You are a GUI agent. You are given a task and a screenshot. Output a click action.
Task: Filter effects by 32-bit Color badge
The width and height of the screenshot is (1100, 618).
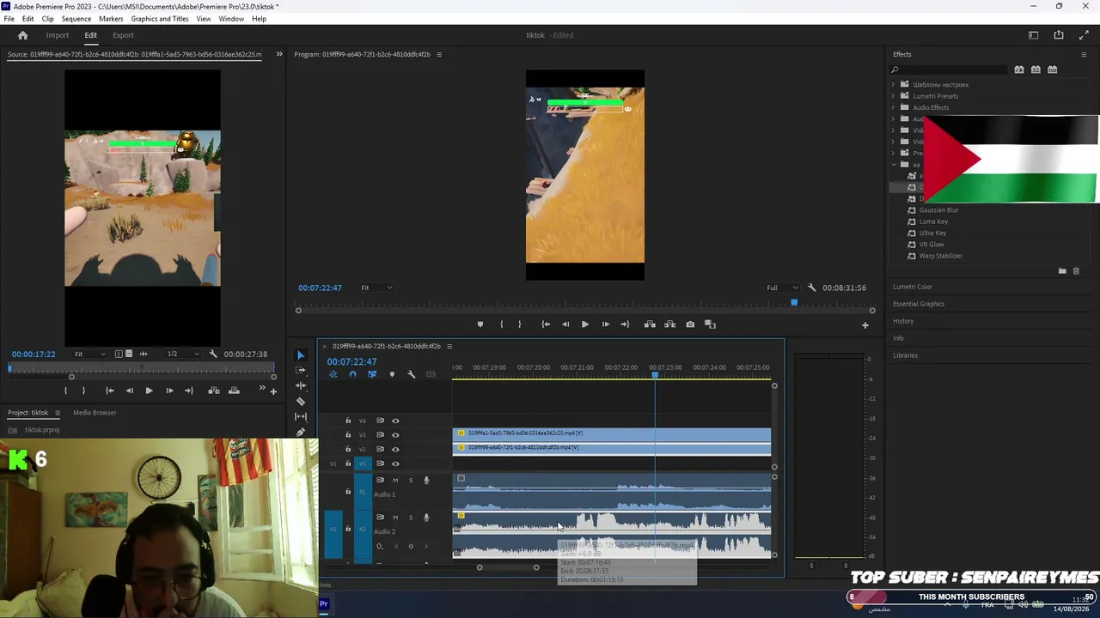(x=1036, y=70)
